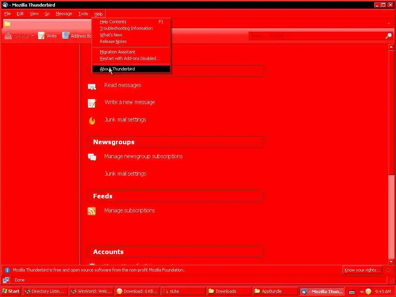Image resolution: width=396 pixels, height=297 pixels.
Task: Click Write a new message link
Action: pyautogui.click(x=130, y=102)
